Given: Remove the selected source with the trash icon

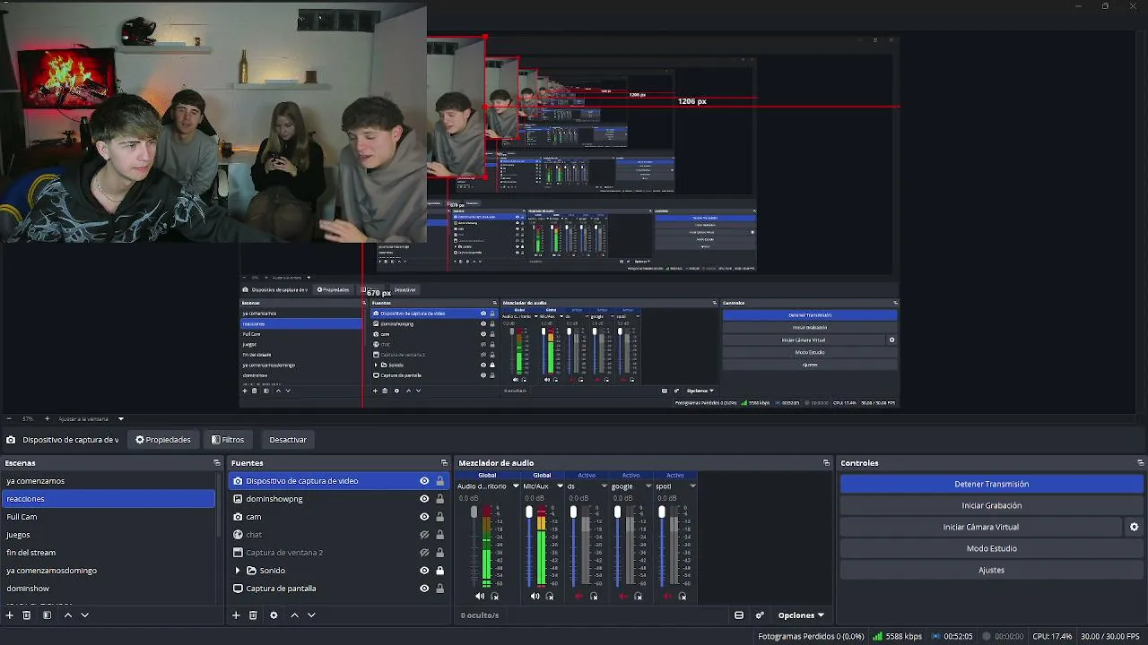Looking at the screenshot, I should pyautogui.click(x=253, y=615).
